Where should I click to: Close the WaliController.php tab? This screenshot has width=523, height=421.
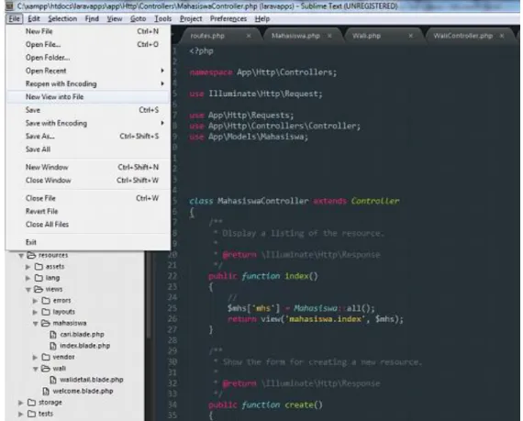click(502, 36)
